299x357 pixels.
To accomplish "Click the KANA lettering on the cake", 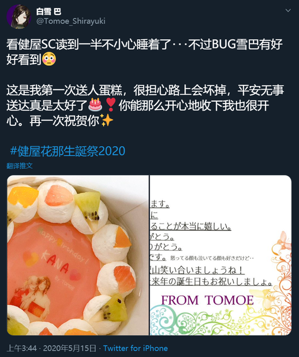I will tap(56, 262).
